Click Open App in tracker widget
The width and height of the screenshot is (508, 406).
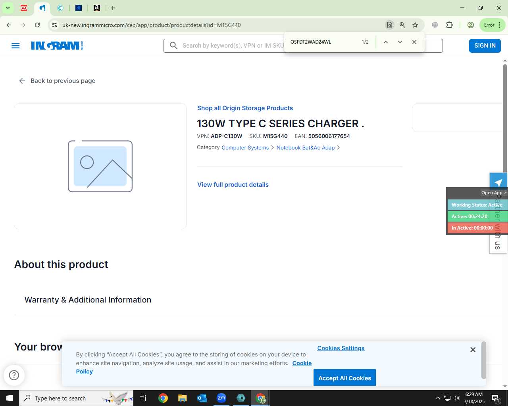(x=494, y=193)
